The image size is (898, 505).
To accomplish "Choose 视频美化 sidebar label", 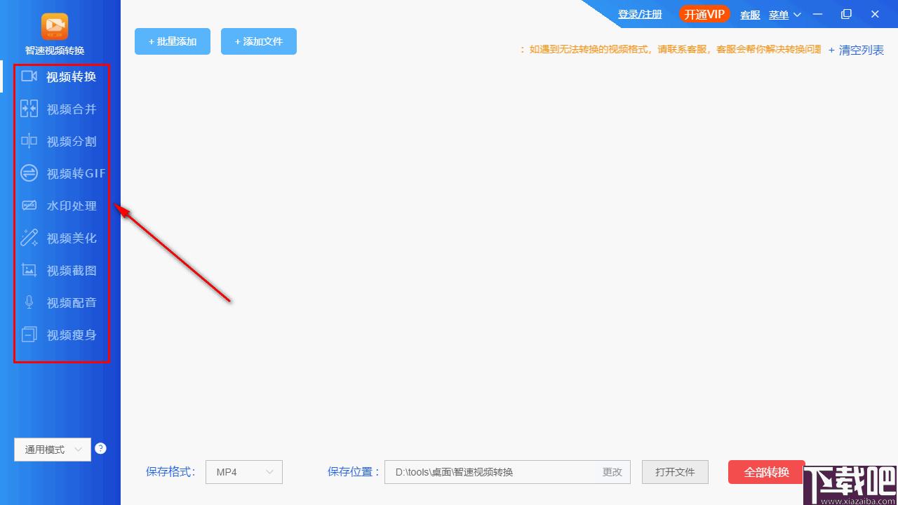I will coord(72,238).
